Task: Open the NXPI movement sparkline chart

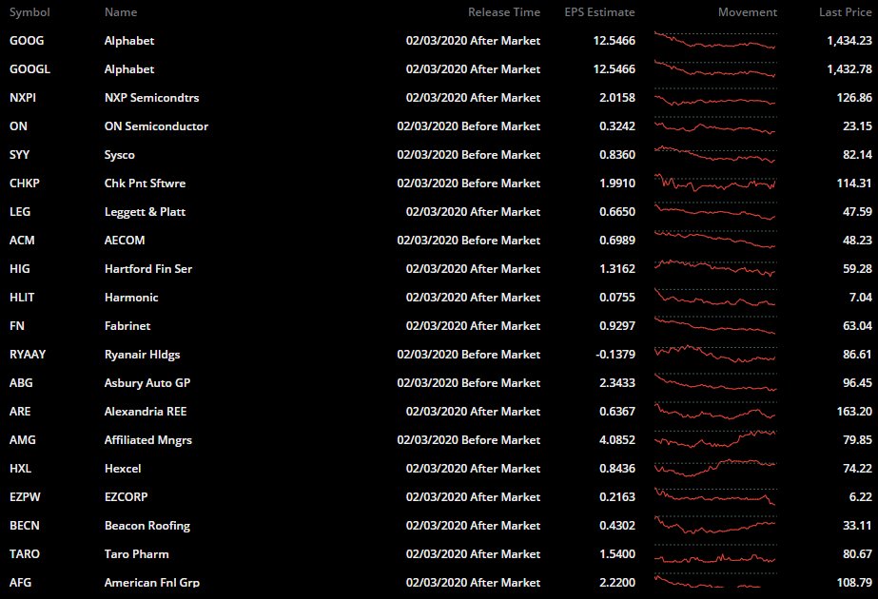Action: click(x=715, y=97)
